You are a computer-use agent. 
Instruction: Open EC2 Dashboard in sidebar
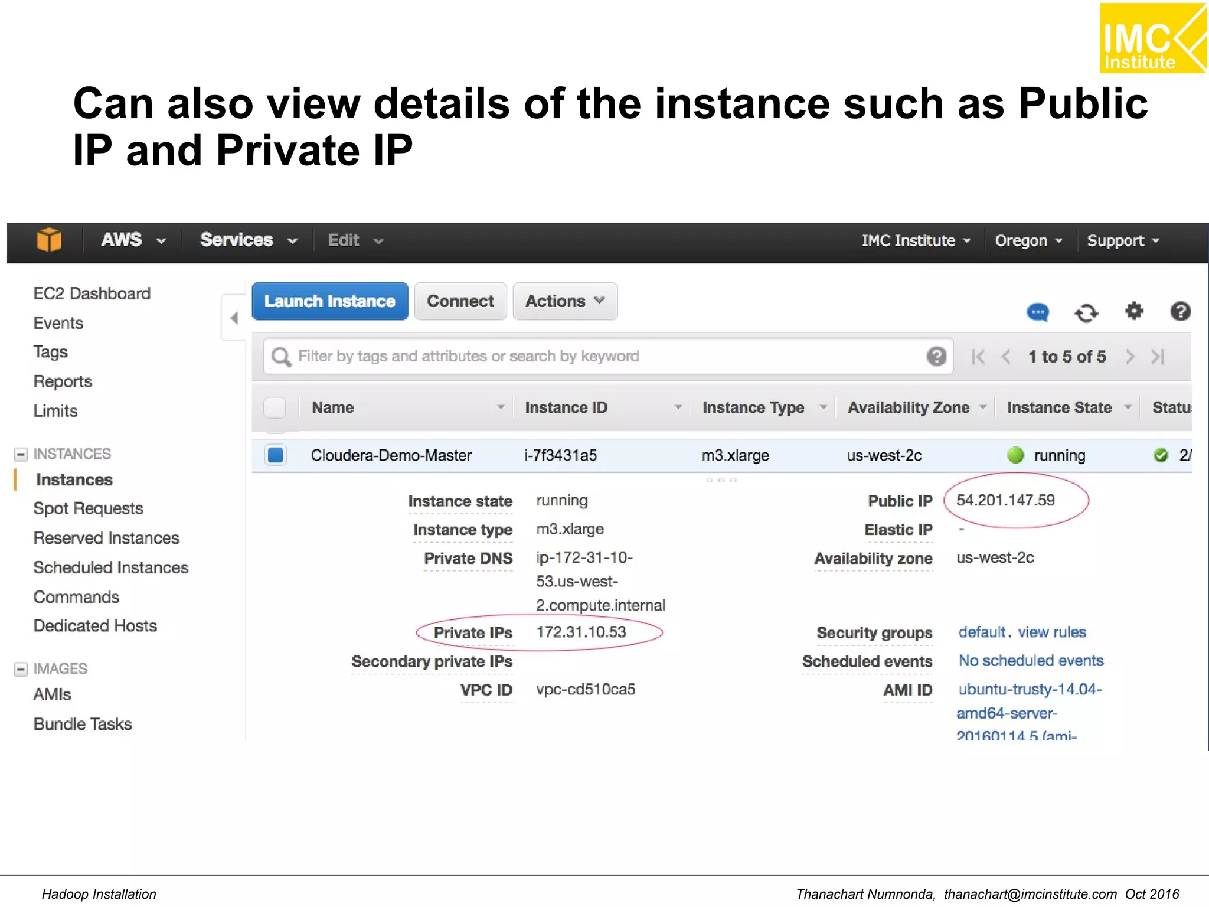coord(92,293)
